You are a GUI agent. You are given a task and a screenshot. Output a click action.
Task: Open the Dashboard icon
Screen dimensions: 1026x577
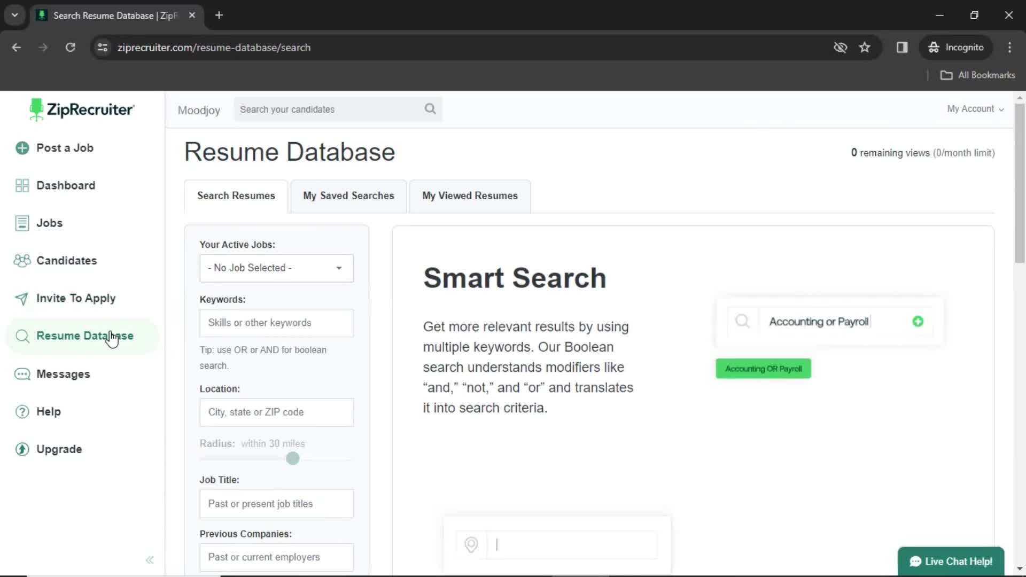tap(21, 185)
